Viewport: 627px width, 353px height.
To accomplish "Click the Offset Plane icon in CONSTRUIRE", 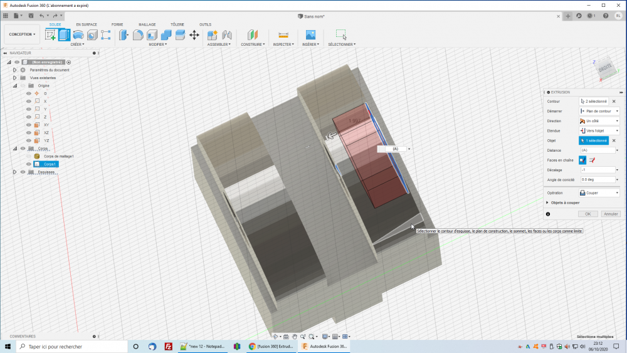I will click(252, 34).
